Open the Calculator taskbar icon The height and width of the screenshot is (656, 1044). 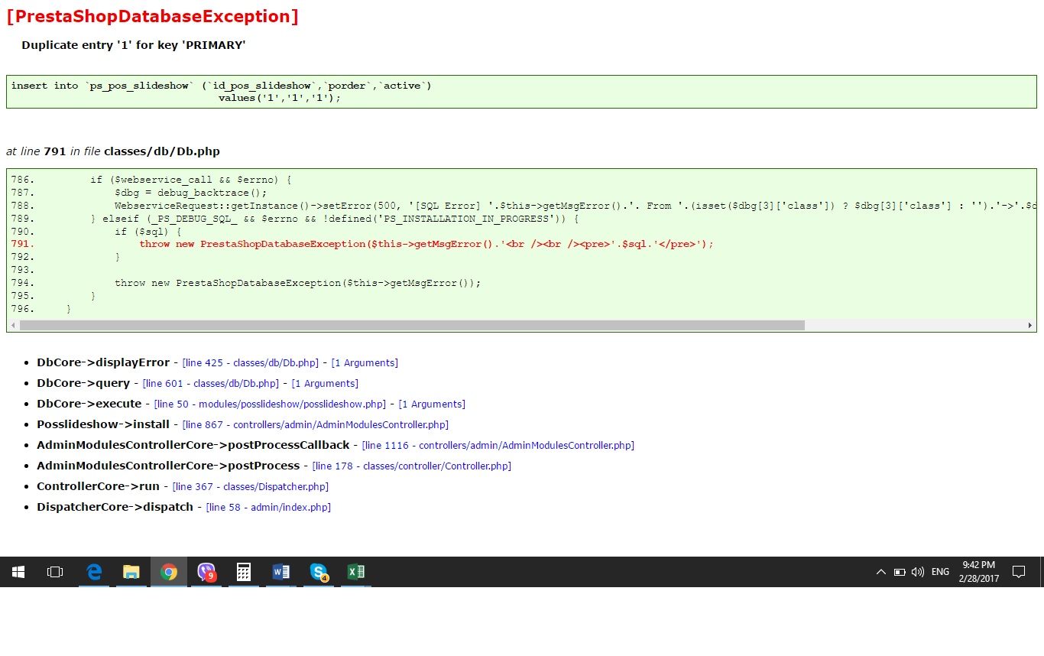(244, 572)
